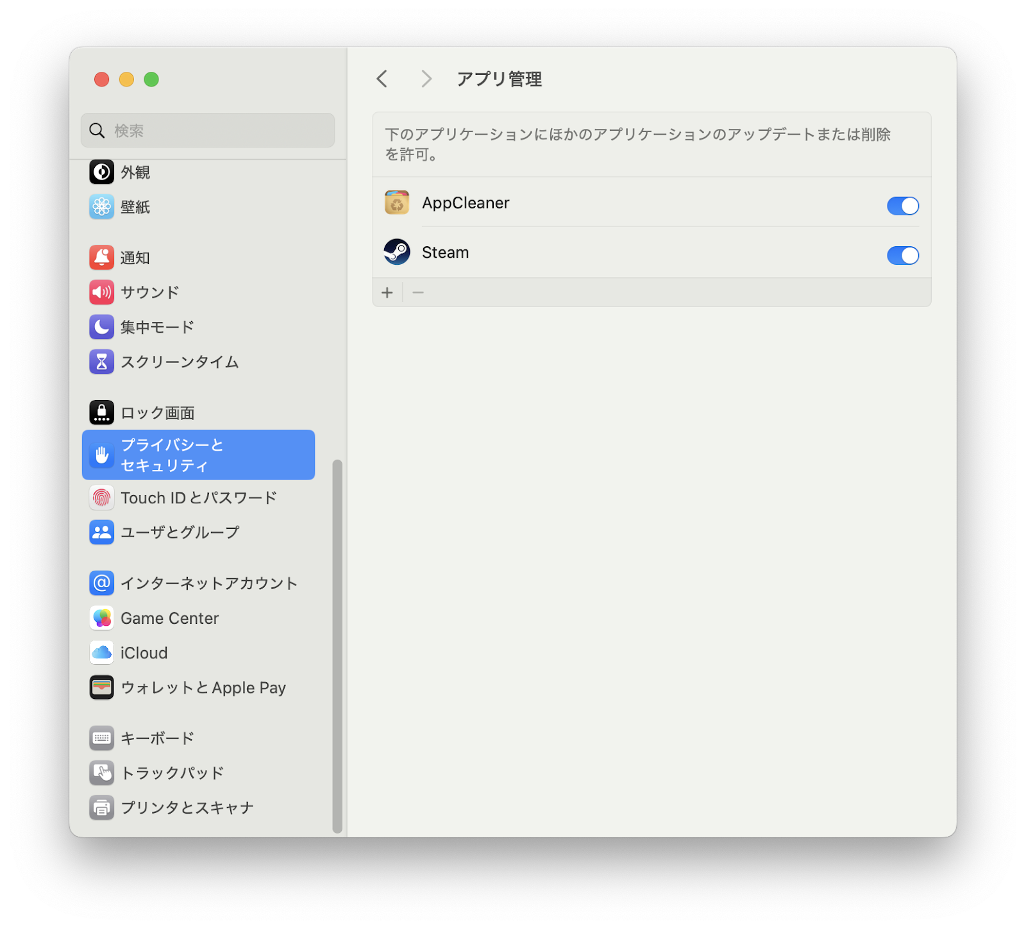Go forward with the right chevron
Viewport: 1026px width, 929px height.
coord(426,79)
